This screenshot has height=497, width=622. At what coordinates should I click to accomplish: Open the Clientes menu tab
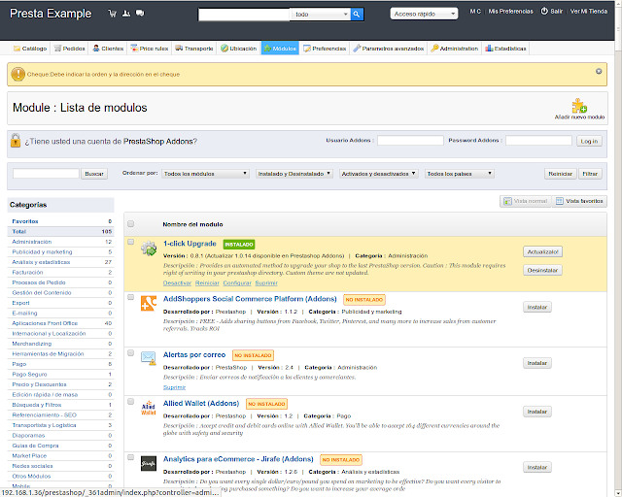108,49
